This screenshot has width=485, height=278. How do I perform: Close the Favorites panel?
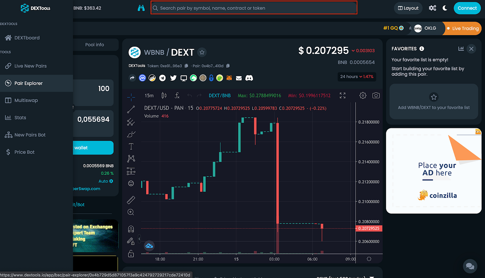(471, 49)
